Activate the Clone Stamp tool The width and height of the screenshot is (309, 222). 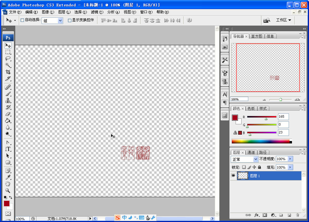8,100
